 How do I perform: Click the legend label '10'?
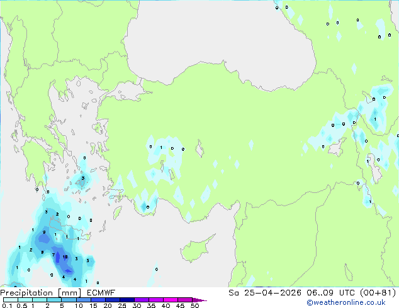(79, 305)
